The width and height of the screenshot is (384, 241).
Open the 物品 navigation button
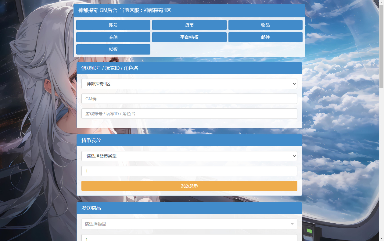click(x=265, y=25)
